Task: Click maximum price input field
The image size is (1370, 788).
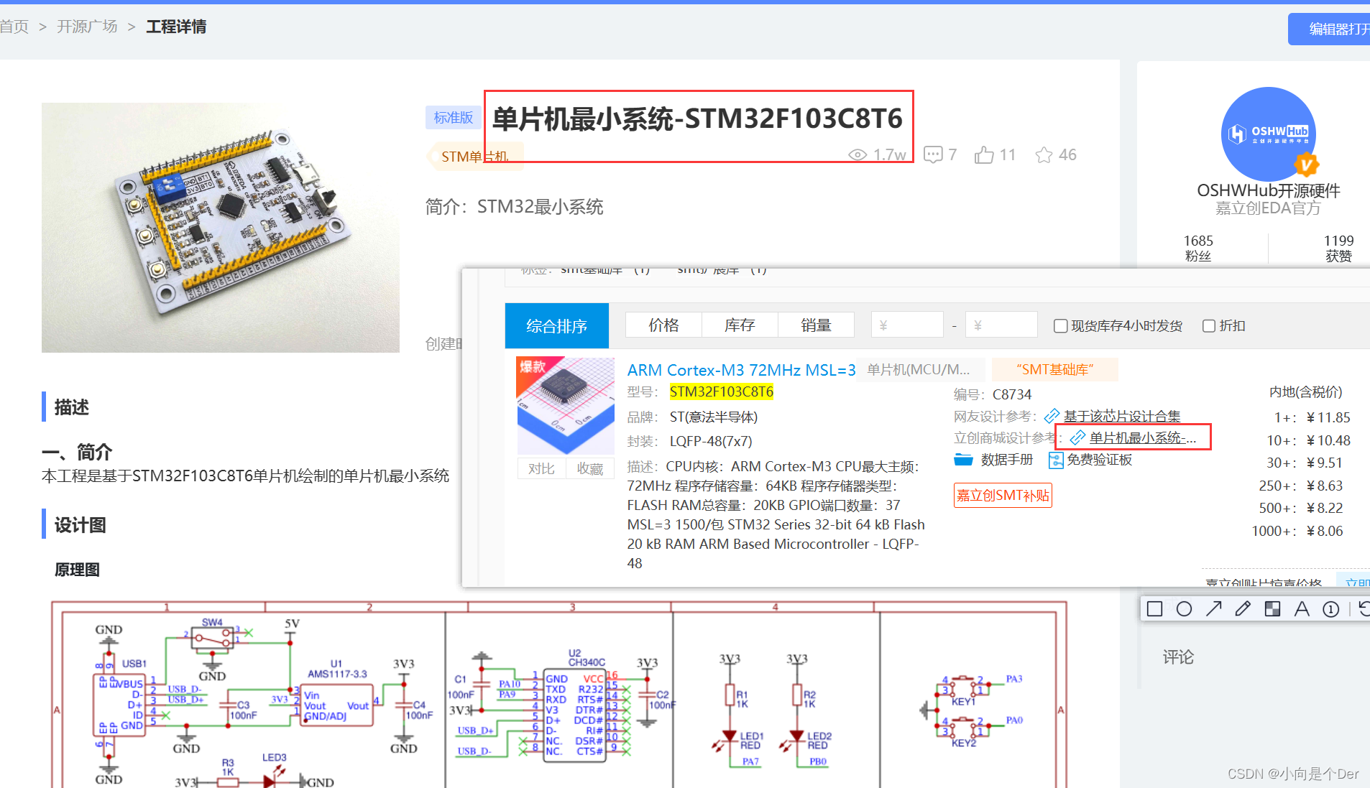Action: click(x=1001, y=325)
